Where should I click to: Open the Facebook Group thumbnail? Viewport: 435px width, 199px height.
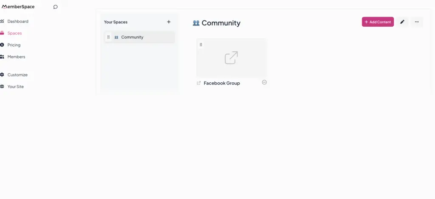coord(232,58)
